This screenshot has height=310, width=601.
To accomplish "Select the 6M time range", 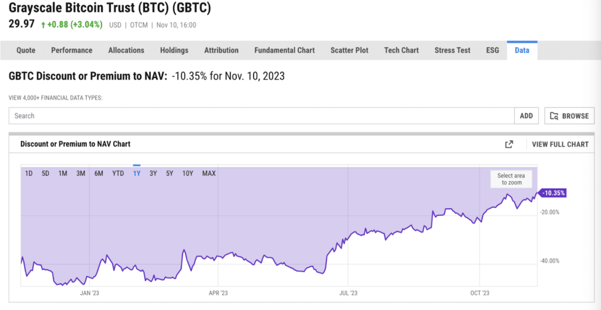I will click(x=99, y=173).
